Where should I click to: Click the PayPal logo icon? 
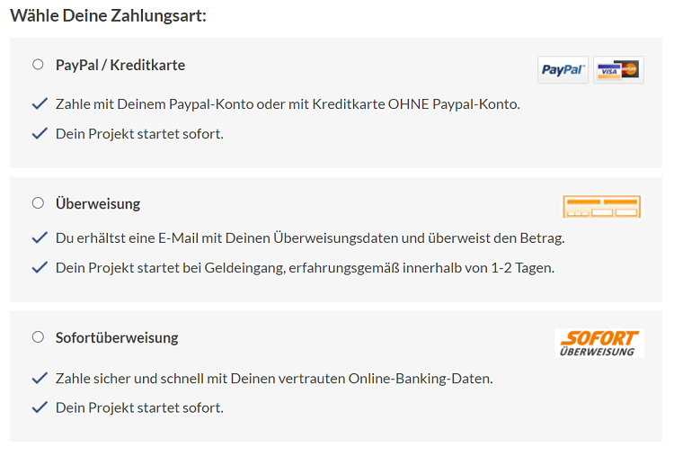click(x=563, y=69)
